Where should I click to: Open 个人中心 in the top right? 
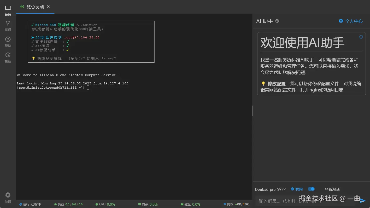click(351, 21)
